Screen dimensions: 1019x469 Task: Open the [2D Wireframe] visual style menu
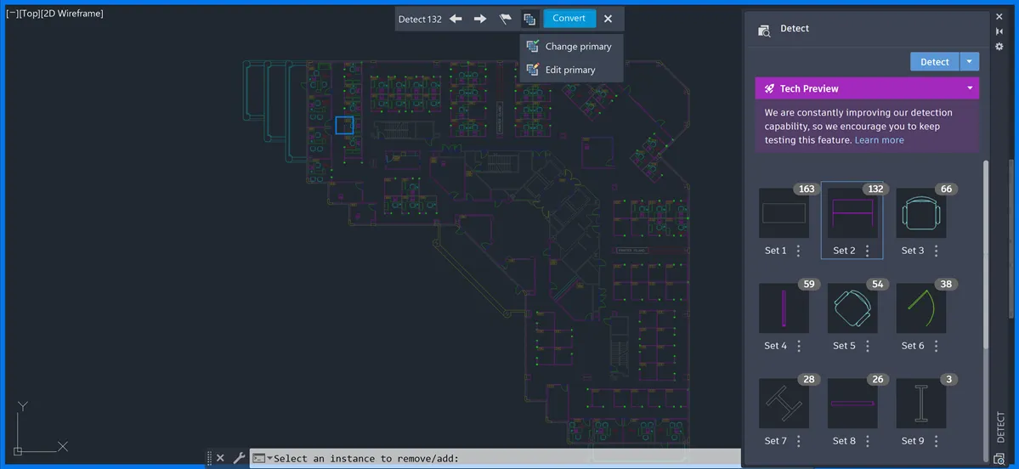pyautogui.click(x=71, y=13)
